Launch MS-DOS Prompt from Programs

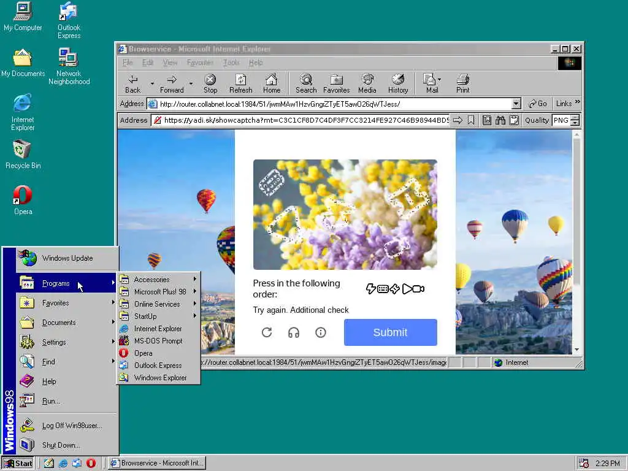tap(159, 341)
